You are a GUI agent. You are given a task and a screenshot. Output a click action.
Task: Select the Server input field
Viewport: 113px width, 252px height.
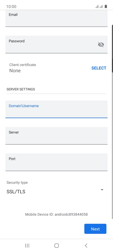[56, 136]
